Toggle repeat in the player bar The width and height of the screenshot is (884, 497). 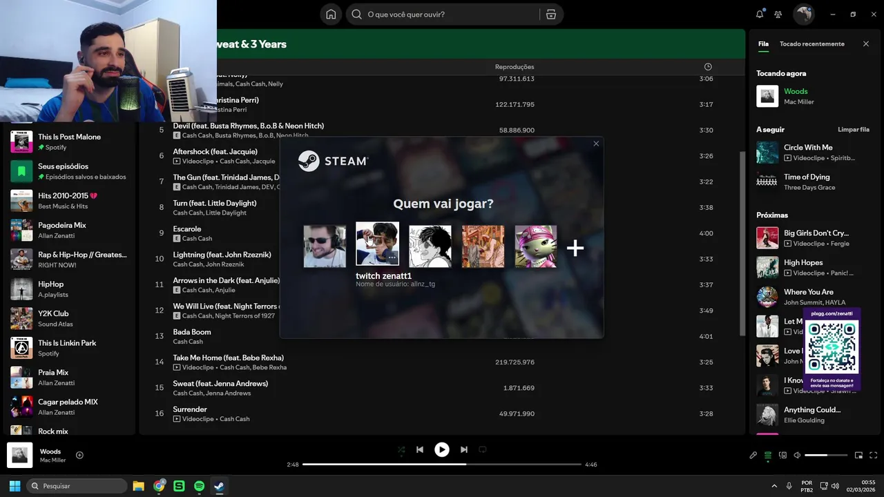click(x=483, y=449)
